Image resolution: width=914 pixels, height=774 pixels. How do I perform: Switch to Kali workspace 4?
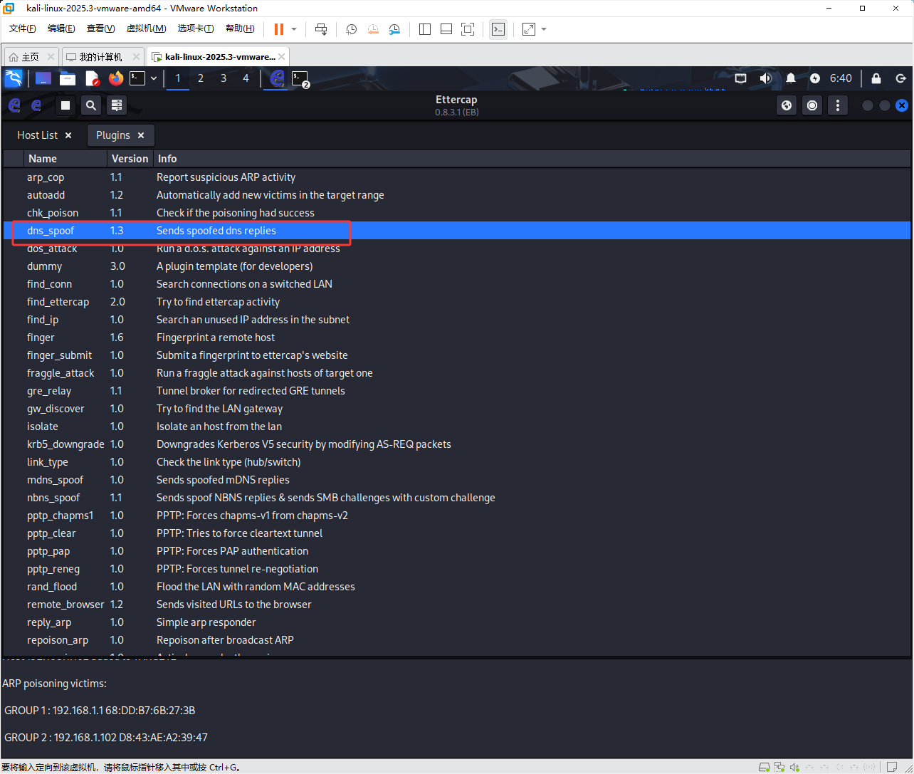click(246, 78)
